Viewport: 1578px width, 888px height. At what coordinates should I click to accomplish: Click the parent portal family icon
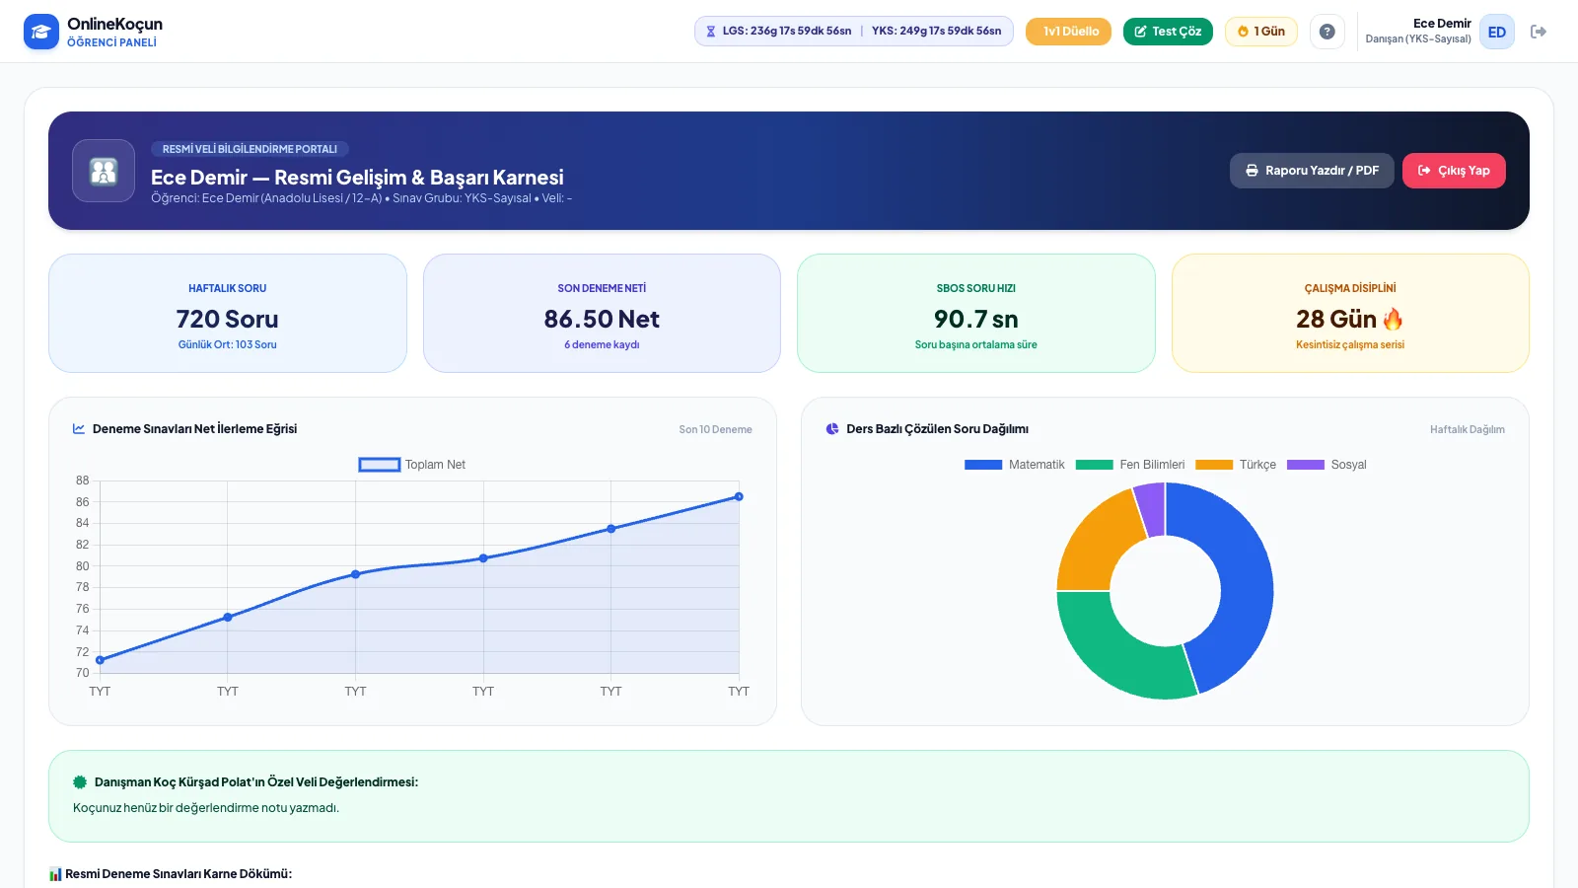click(x=104, y=171)
